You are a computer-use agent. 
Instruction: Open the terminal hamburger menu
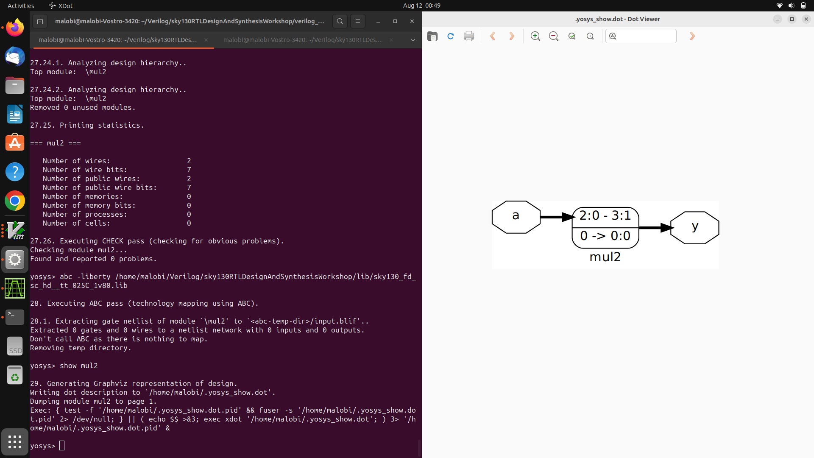tap(357, 21)
